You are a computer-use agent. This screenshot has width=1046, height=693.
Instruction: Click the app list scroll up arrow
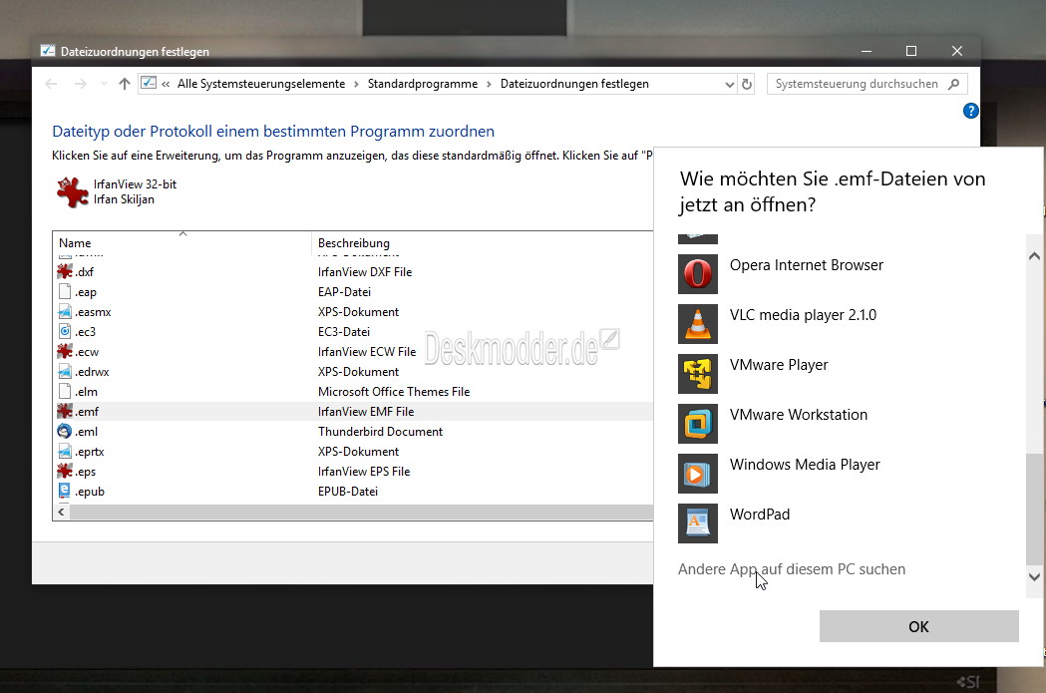[1034, 256]
